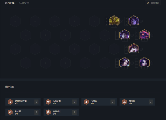The height and width of the screenshot is (120, 166).
Task: Click the 魔法师 wizard hat trait icon
Action: click(x=124, y=102)
